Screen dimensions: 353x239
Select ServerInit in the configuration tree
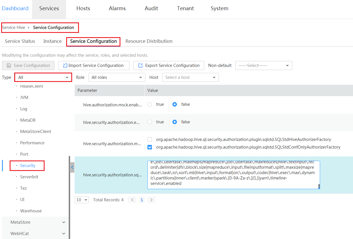29,177
